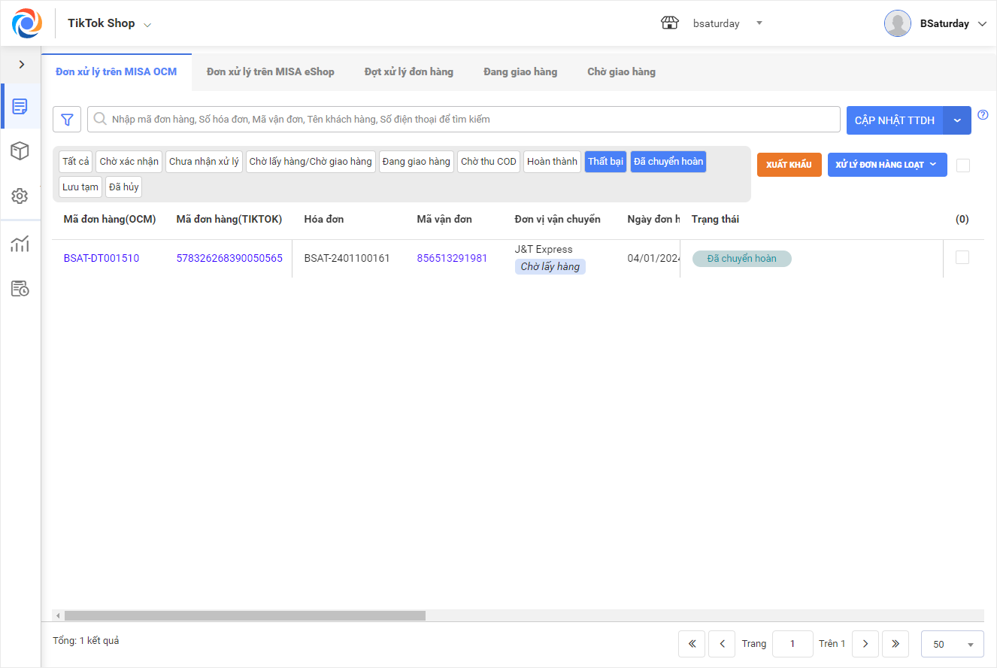The height and width of the screenshot is (668, 997).
Task: Open the history log icon in sidebar
Action: 20,289
